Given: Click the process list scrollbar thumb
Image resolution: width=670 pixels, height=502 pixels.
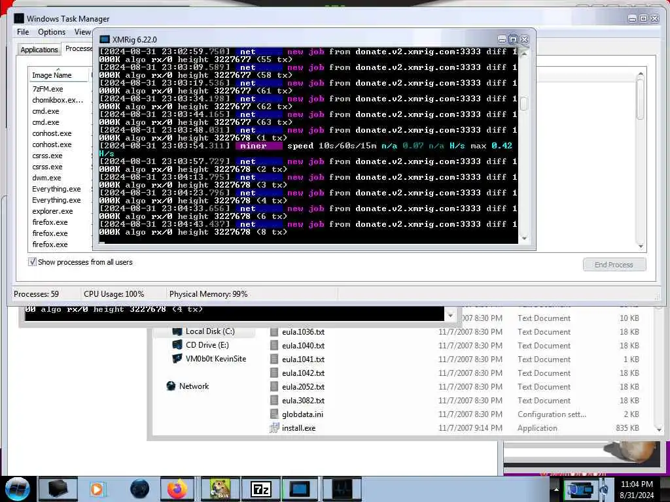Looking at the screenshot, I should coord(640,99).
